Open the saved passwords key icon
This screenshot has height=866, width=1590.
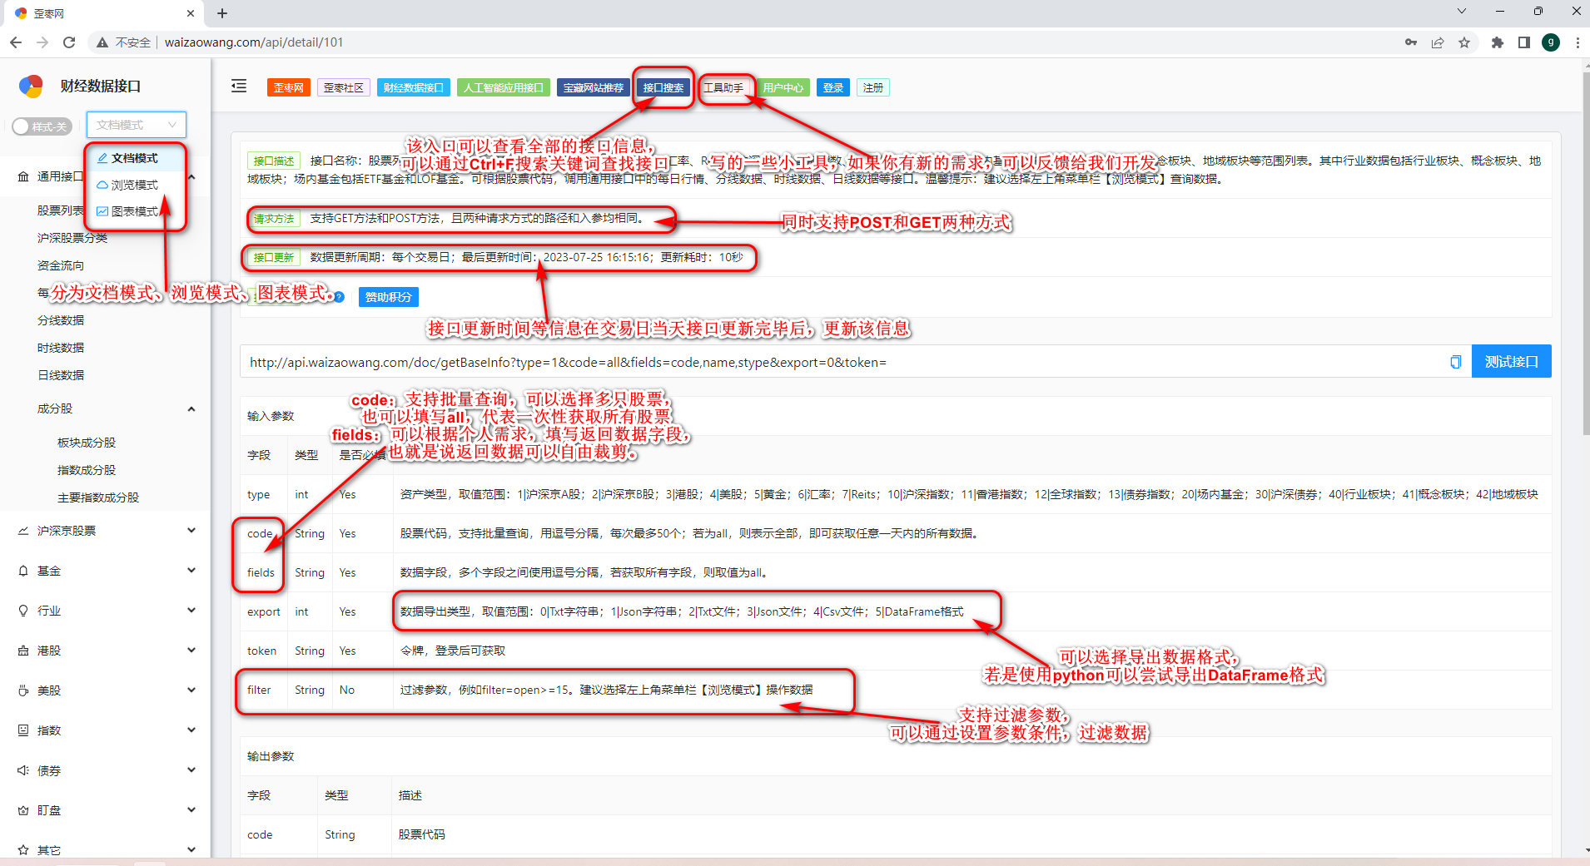[1411, 42]
